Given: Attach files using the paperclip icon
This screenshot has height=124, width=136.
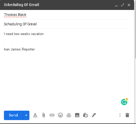Looking at the screenshot, I should click(x=44, y=115).
